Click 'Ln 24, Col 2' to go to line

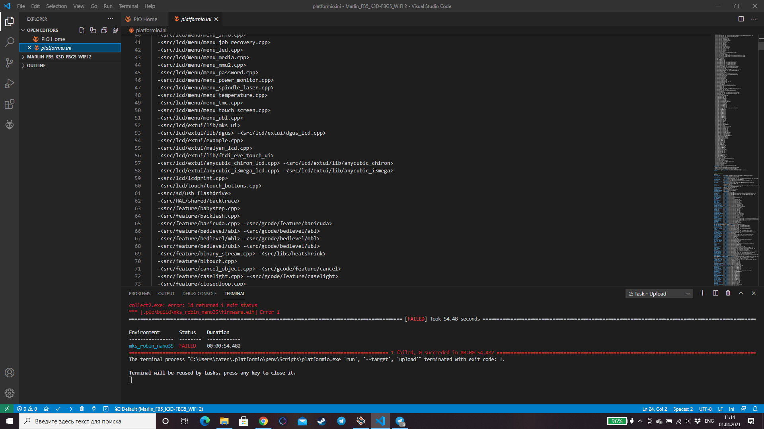pyautogui.click(x=655, y=409)
